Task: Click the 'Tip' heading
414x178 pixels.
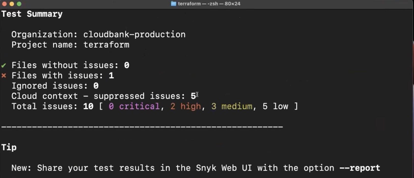Action: point(9,147)
